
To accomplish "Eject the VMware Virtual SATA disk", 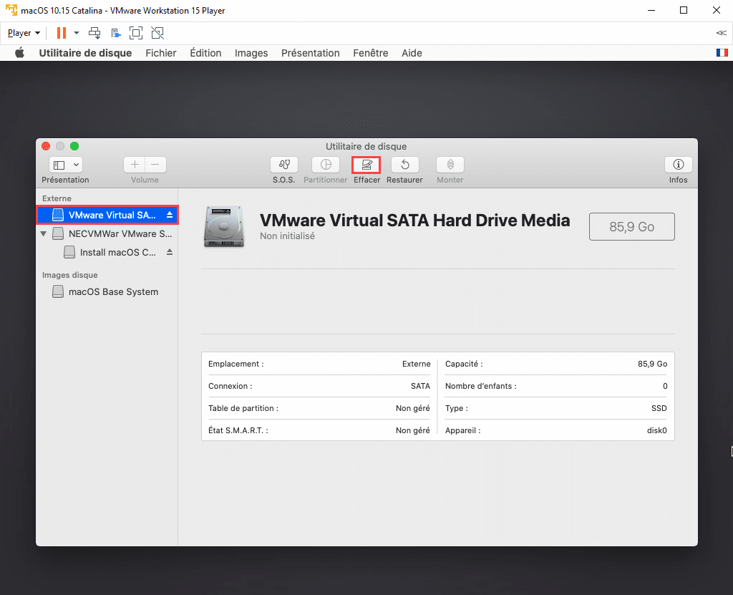I will click(x=170, y=215).
